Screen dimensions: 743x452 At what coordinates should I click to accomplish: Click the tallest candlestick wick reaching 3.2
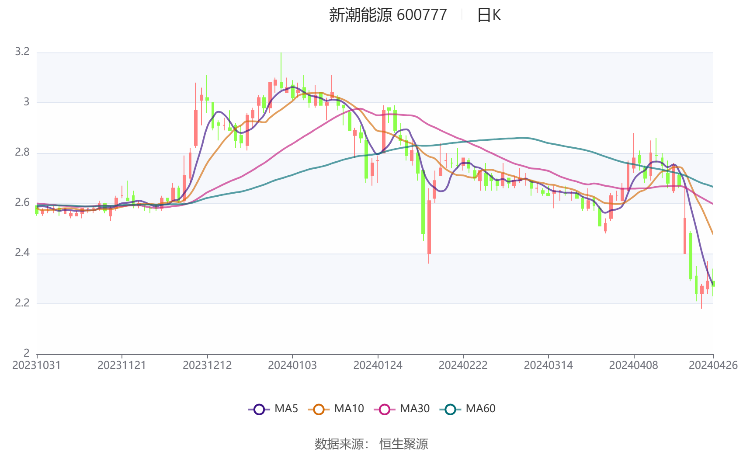(x=281, y=72)
